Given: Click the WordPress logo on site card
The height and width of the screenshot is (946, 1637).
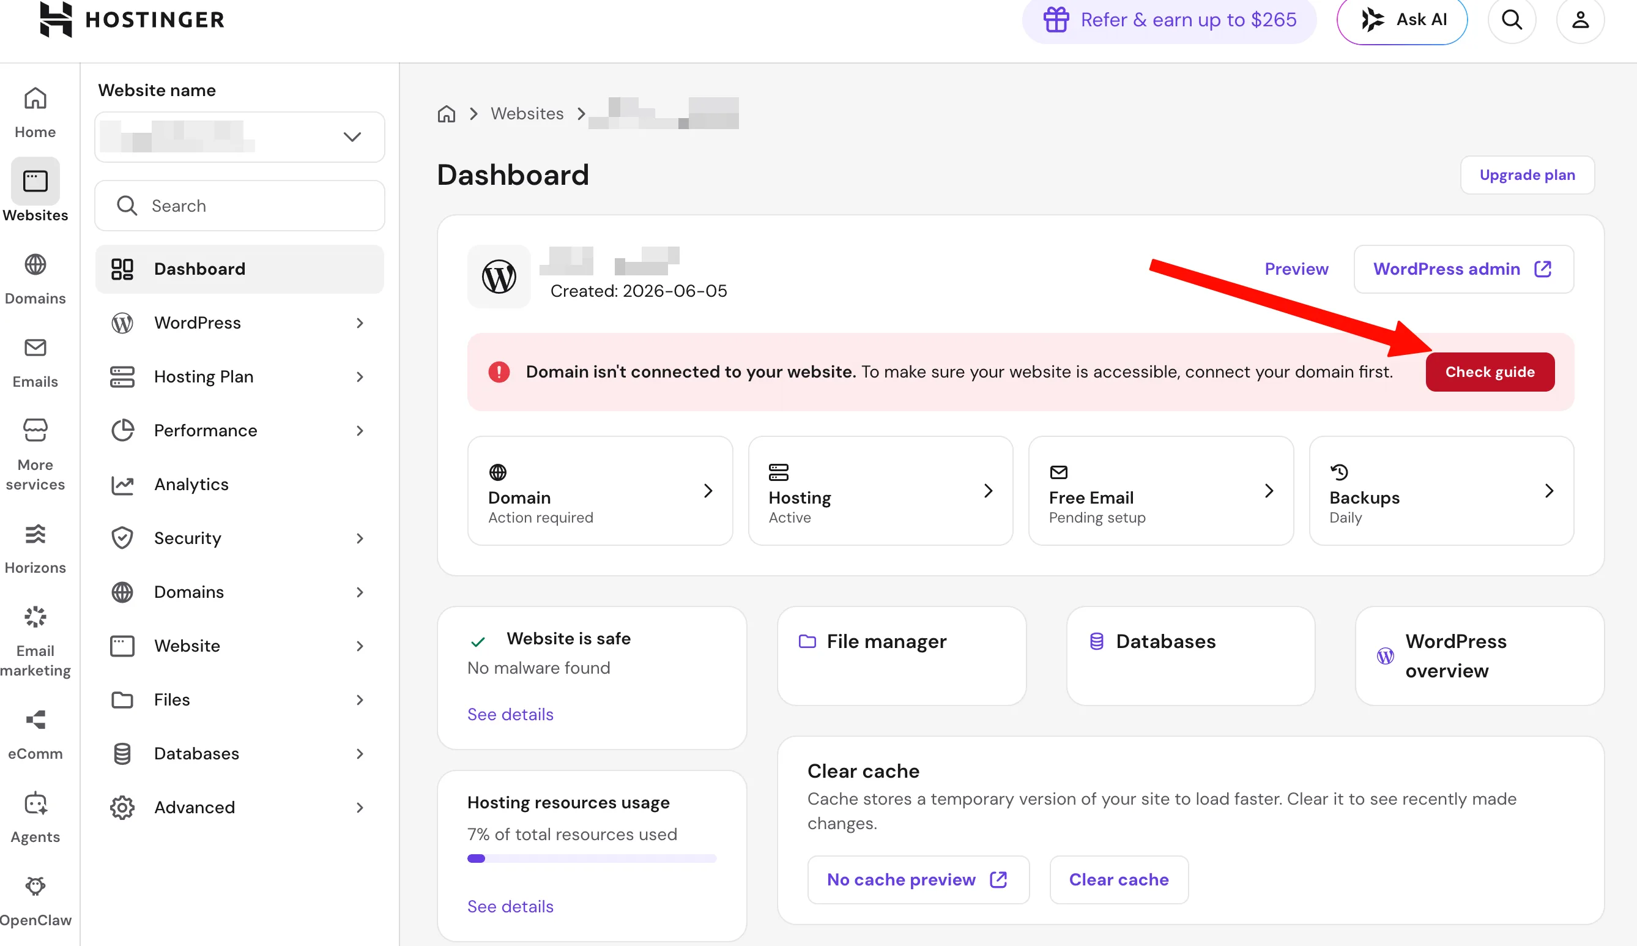Looking at the screenshot, I should (499, 277).
